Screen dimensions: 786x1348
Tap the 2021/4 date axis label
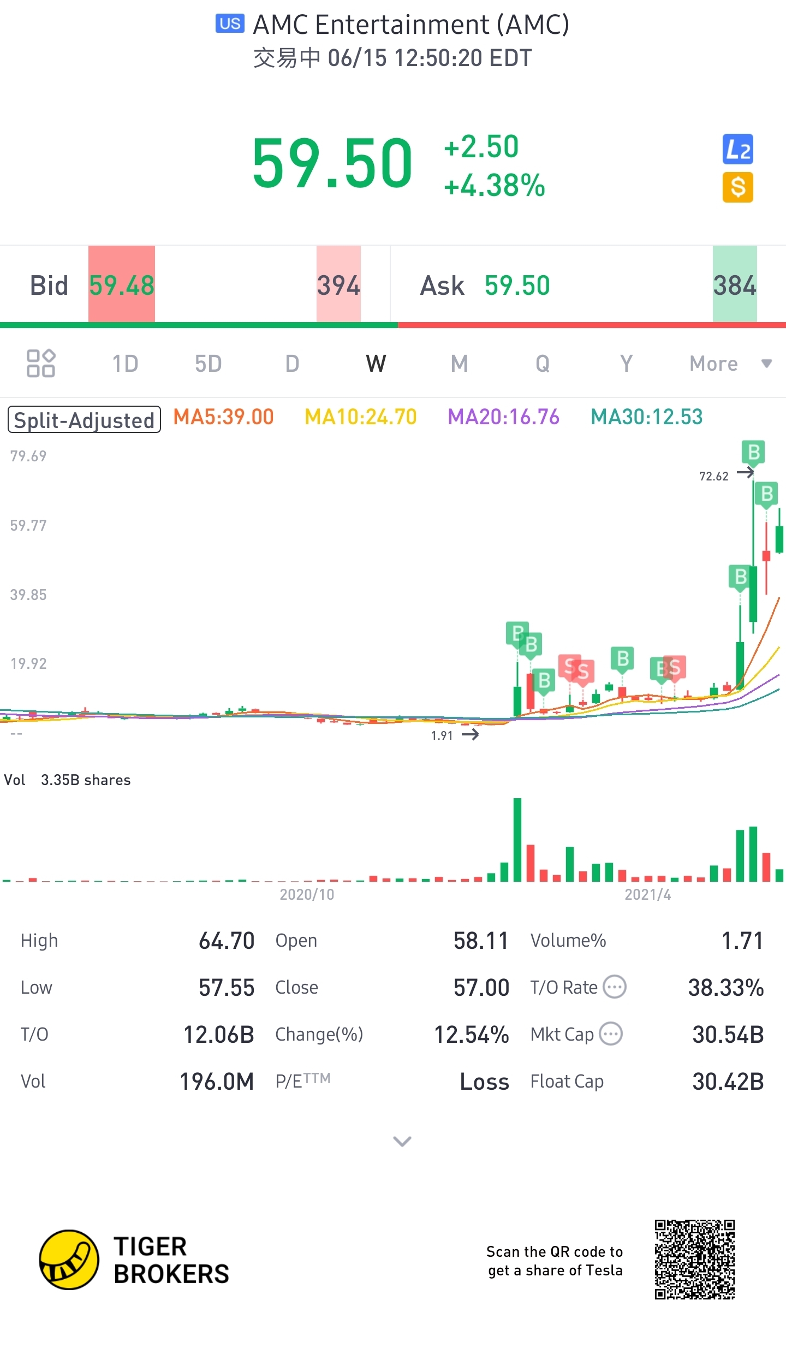pyautogui.click(x=647, y=894)
